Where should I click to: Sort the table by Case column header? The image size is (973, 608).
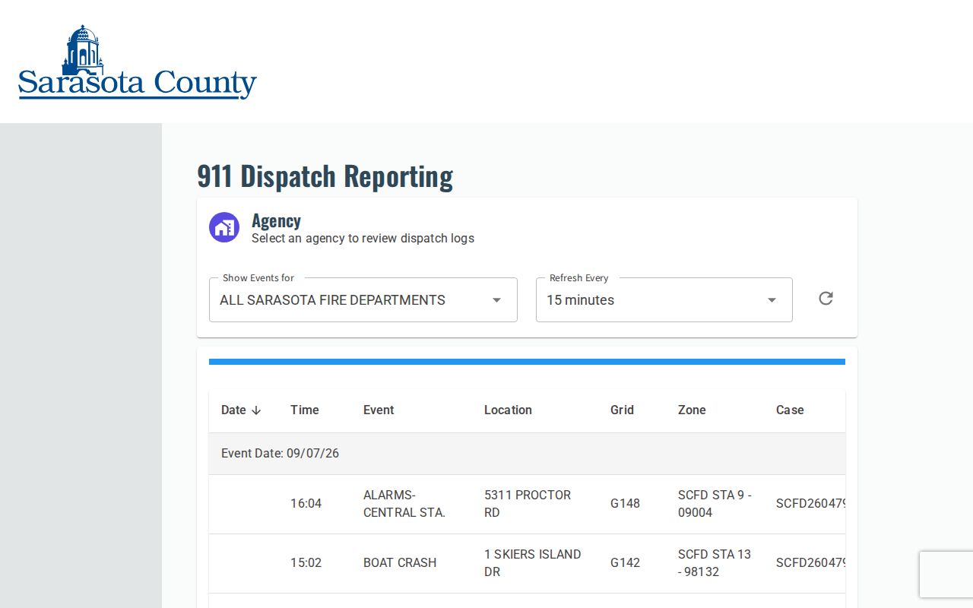pyautogui.click(x=790, y=410)
